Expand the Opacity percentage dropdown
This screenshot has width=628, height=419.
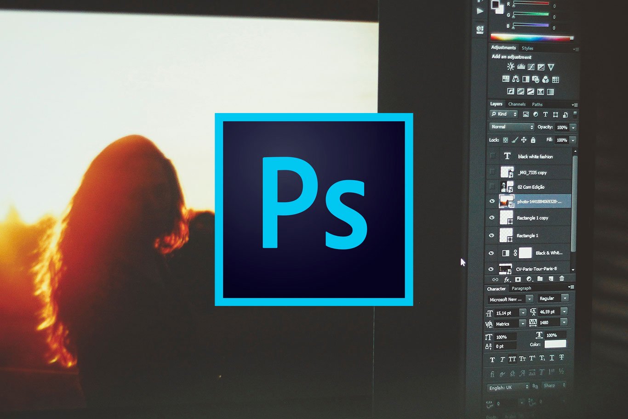pyautogui.click(x=573, y=127)
